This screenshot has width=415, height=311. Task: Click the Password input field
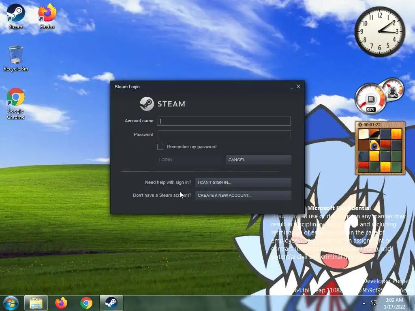pyautogui.click(x=224, y=134)
